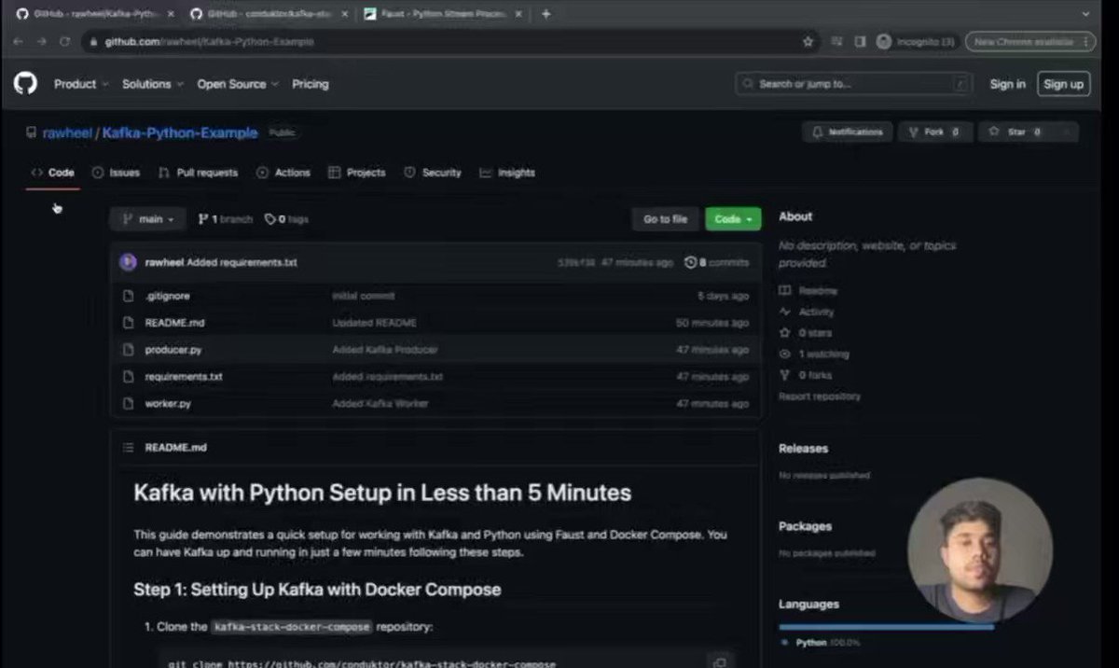The image size is (1119, 668).
Task: Open the 8 commits history link
Action: [716, 263]
